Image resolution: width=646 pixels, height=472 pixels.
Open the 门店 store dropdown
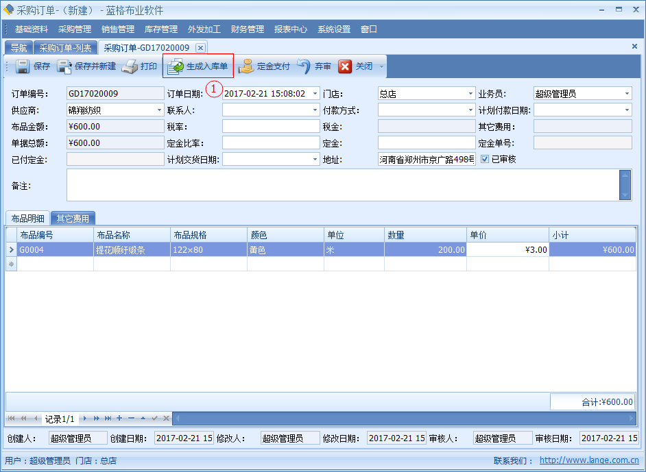pyautogui.click(x=470, y=94)
